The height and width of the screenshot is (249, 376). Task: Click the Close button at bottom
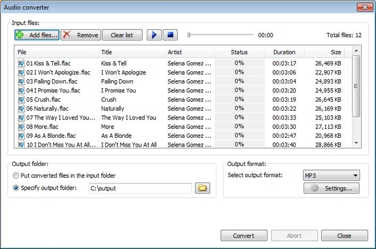click(344, 236)
